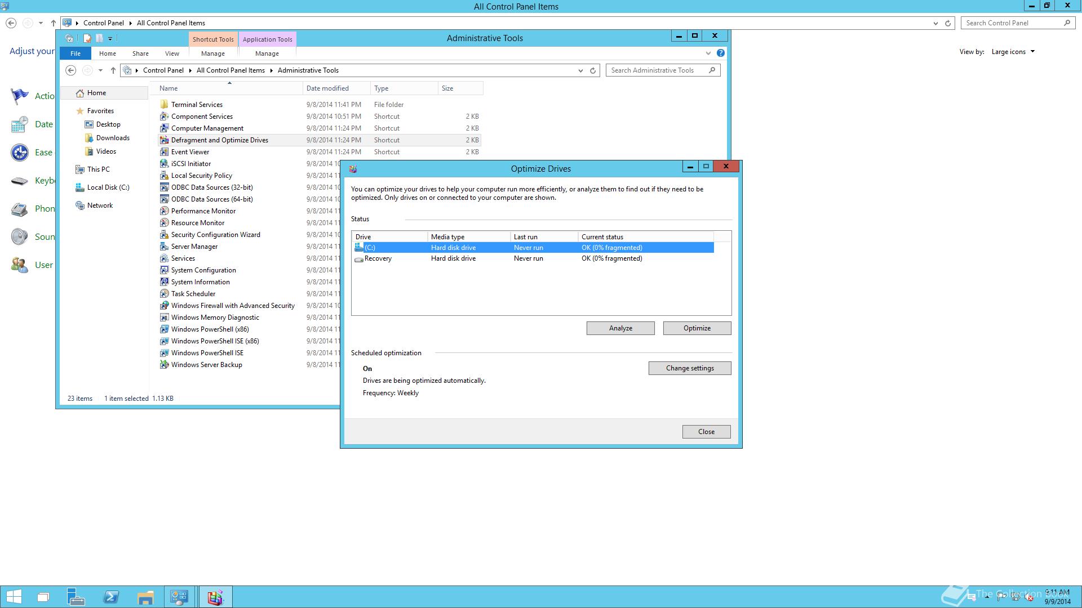Screen dimensions: 1082x608
Task: Open Server Manager from taskbar
Action: point(76,597)
